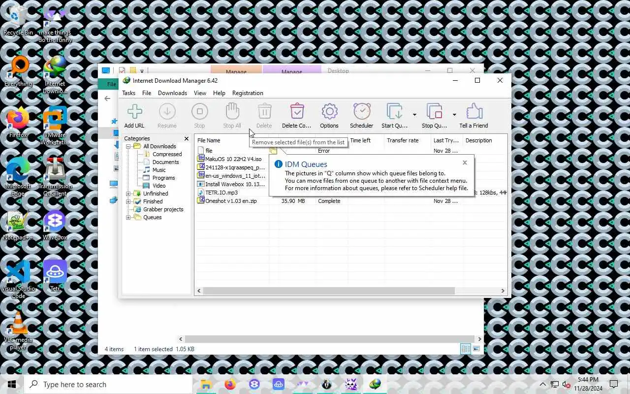Close the Categories panel
The height and width of the screenshot is (394, 630).
click(x=186, y=139)
